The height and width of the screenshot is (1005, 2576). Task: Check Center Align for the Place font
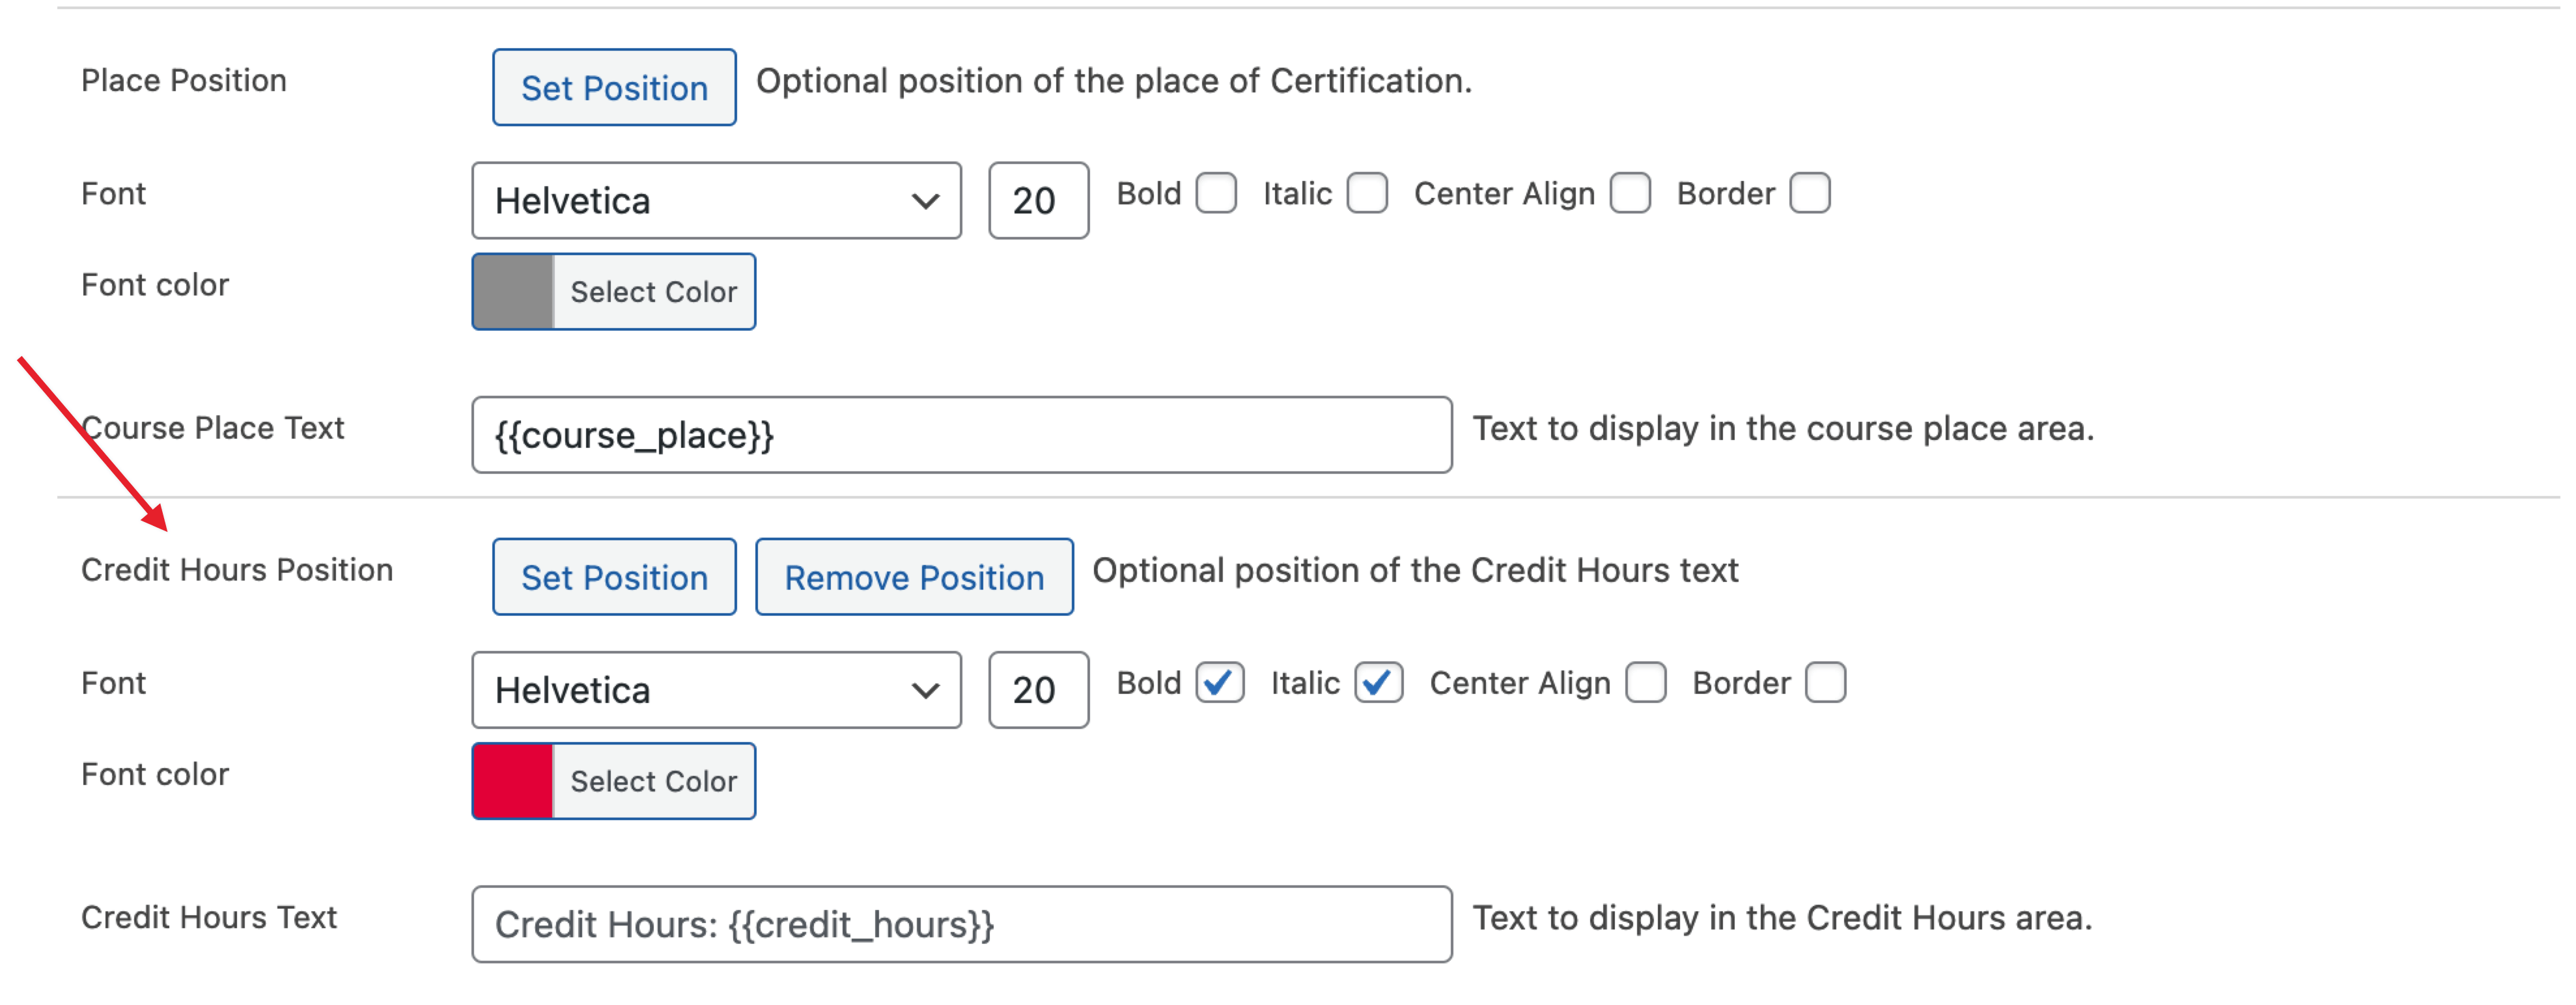pyautogui.click(x=1630, y=194)
